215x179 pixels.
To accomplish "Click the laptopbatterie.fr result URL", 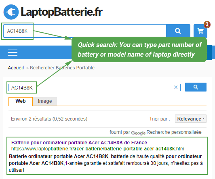I will pos(98,149).
